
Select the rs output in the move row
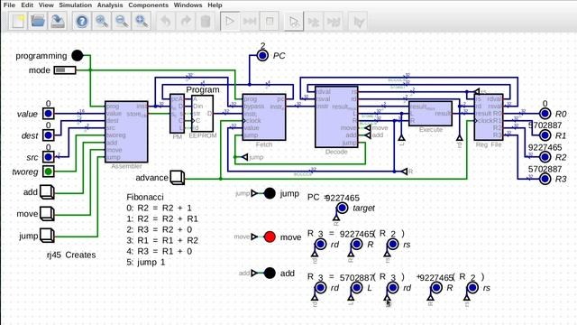(393, 244)
